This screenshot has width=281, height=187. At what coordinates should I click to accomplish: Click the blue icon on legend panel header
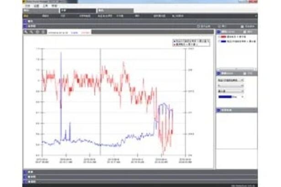point(218,32)
